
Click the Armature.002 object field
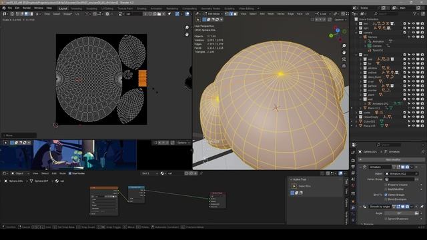point(402,173)
